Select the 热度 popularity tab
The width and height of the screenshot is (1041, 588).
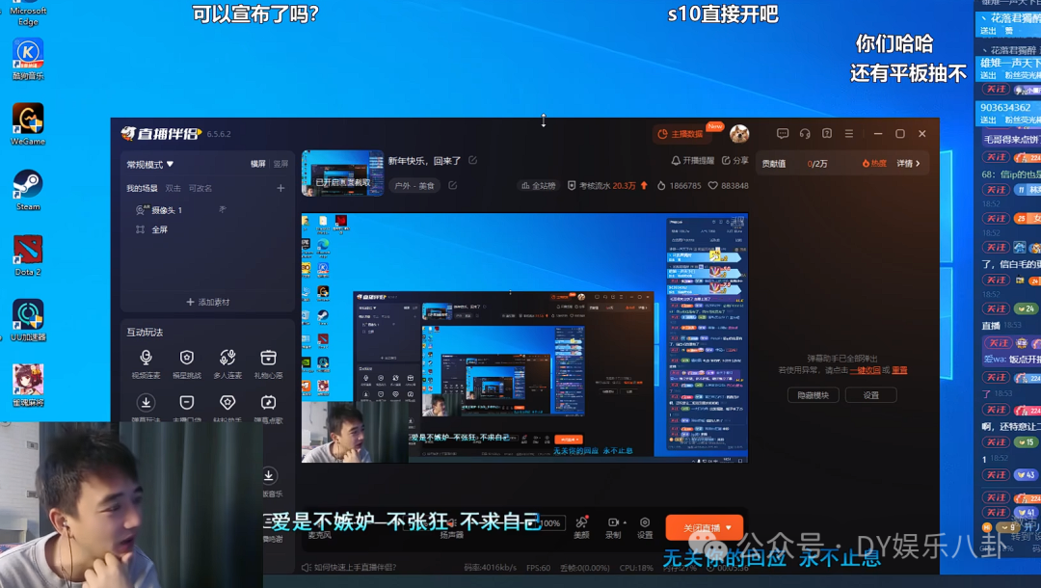(873, 163)
